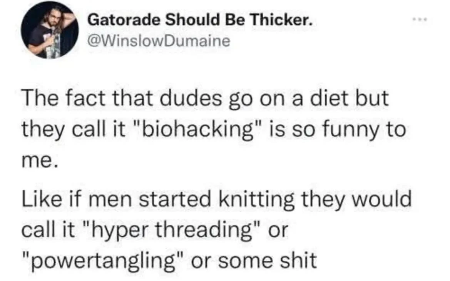
Task: Open the three-dot more options menu
Action: point(420,20)
